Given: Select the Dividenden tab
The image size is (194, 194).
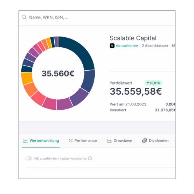Looking at the screenshot, I should (155, 140).
